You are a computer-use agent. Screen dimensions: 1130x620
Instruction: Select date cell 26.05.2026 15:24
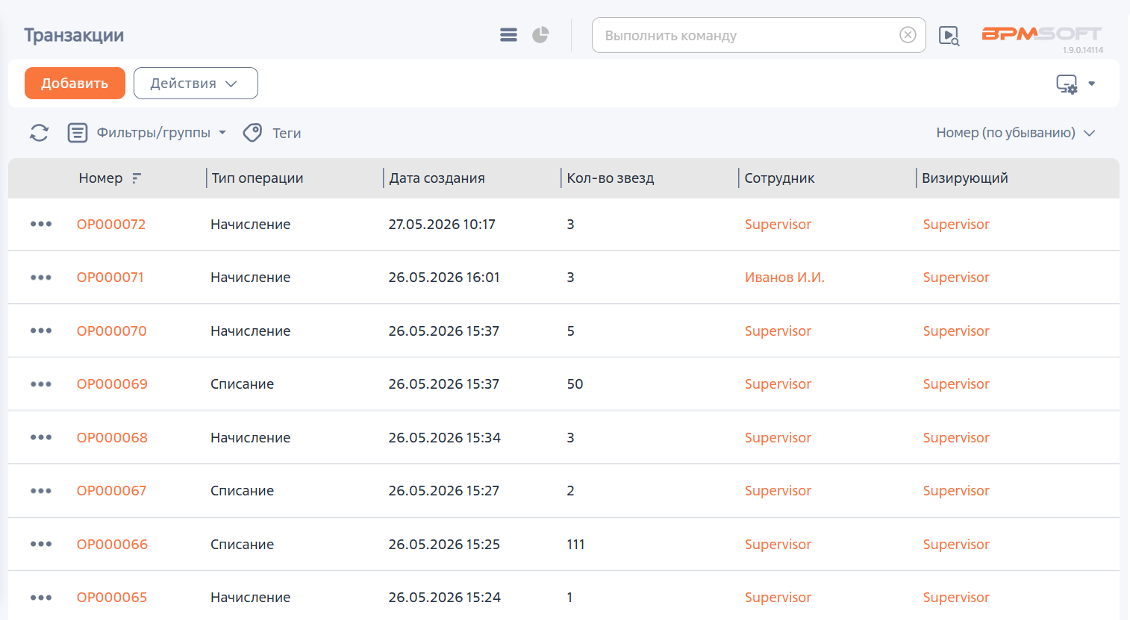tap(444, 598)
